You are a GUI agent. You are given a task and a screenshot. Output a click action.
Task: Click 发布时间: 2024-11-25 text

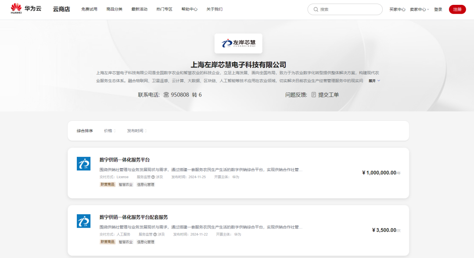click(188, 177)
